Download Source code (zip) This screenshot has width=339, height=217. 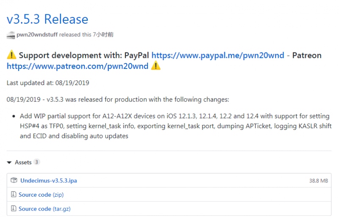41,195
